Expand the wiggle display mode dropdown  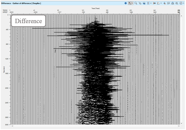(x=151, y=3)
